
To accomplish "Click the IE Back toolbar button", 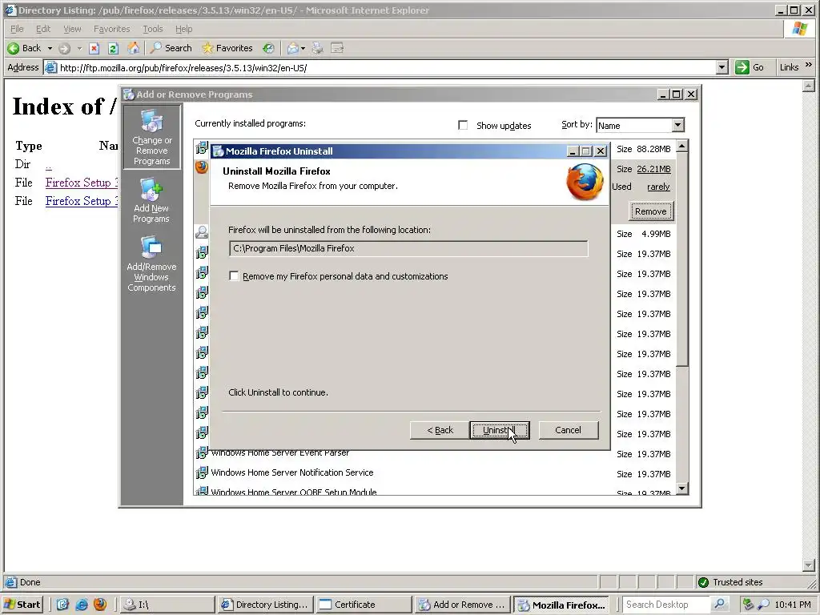I will pos(24,48).
